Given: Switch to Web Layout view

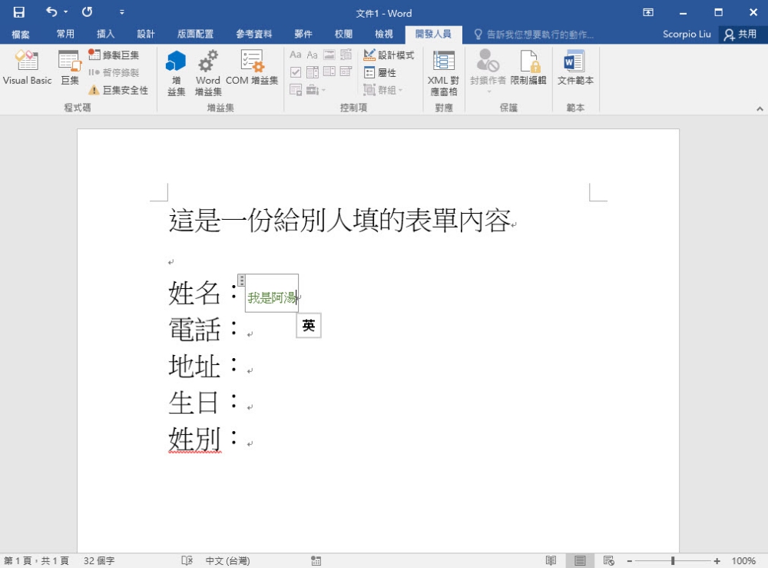Looking at the screenshot, I should [609, 560].
